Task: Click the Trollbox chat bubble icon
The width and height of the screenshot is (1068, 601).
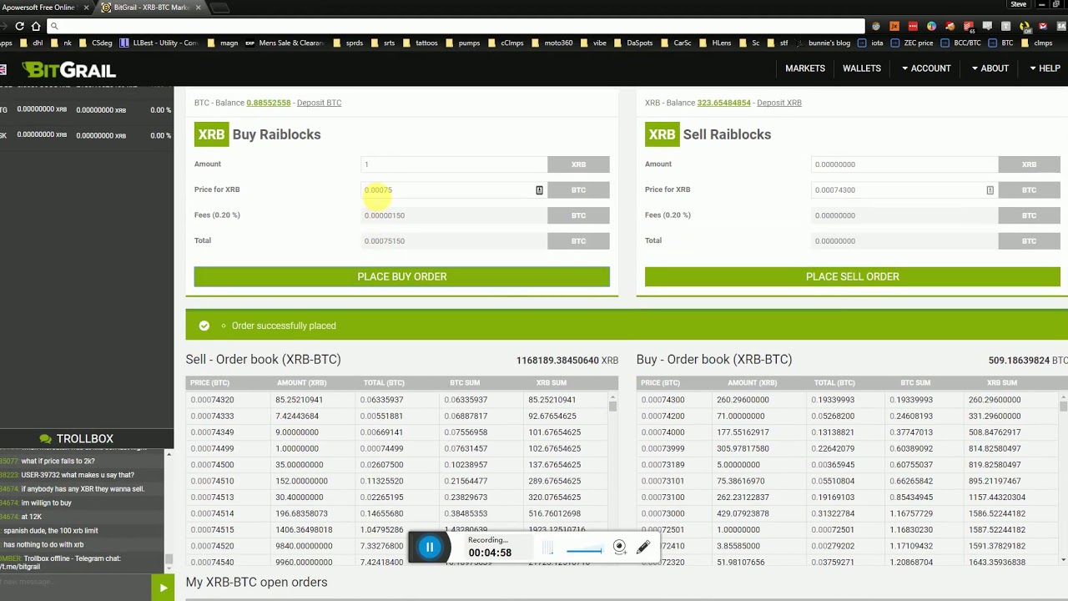Action: [46, 438]
